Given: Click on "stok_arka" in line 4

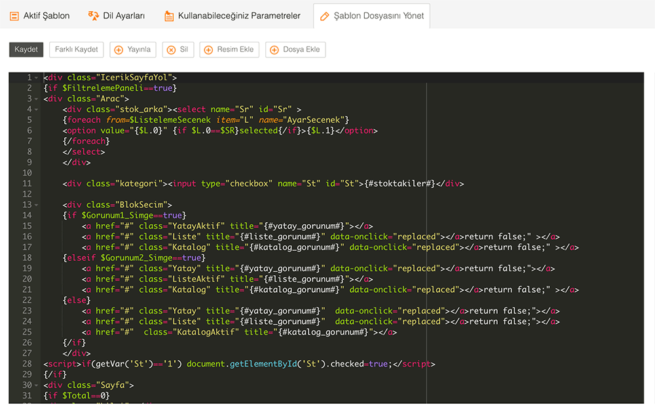Looking at the screenshot, I should [x=141, y=109].
